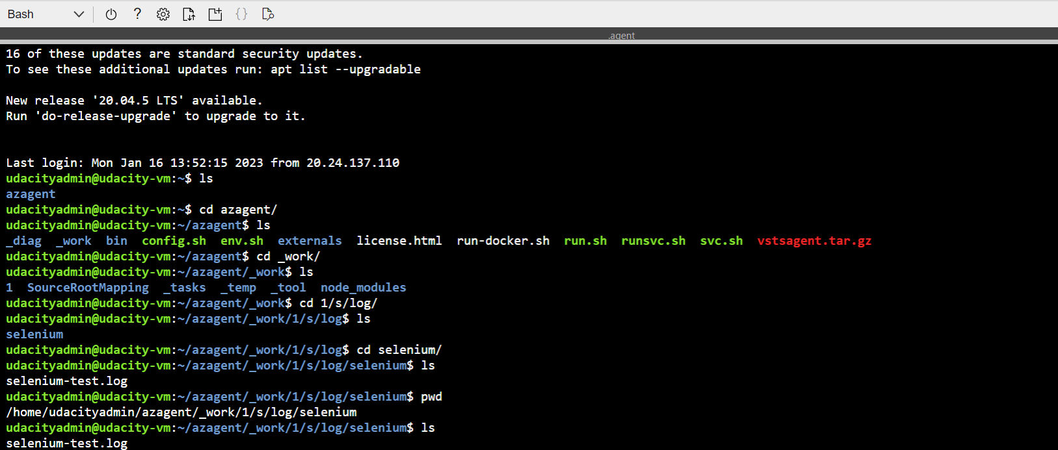
Task: Open the upload/download files icon
Action: tap(189, 14)
